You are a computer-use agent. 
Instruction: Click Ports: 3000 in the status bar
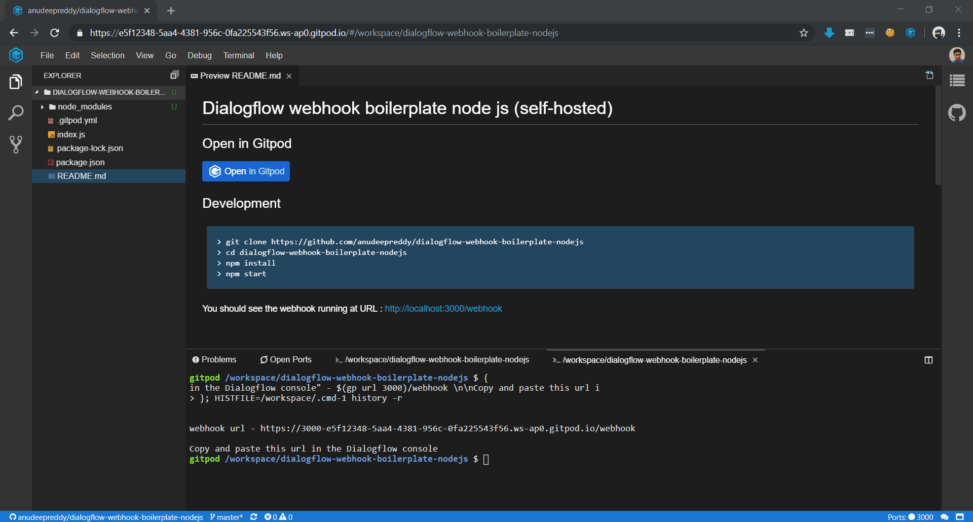pyautogui.click(x=911, y=517)
